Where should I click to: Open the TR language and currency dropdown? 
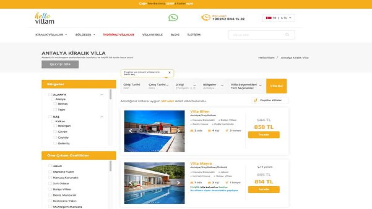tap(278, 18)
